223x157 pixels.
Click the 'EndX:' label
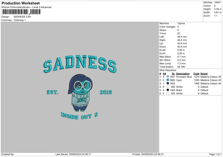(x=163, y=50)
